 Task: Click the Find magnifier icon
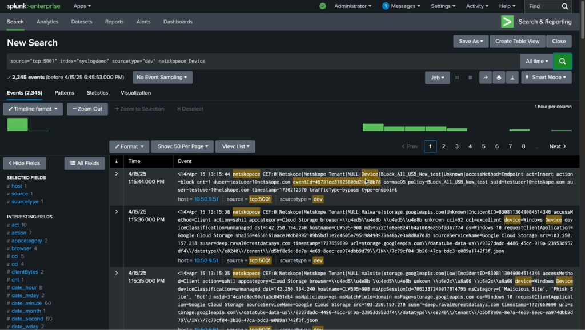click(x=565, y=6)
